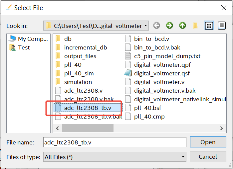Select file bin_to_bcd.v
This screenshot has width=233, height=169.
click(147, 39)
